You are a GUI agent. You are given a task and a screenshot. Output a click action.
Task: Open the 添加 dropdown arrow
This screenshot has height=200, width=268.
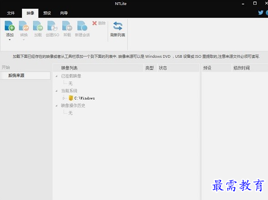point(10,40)
